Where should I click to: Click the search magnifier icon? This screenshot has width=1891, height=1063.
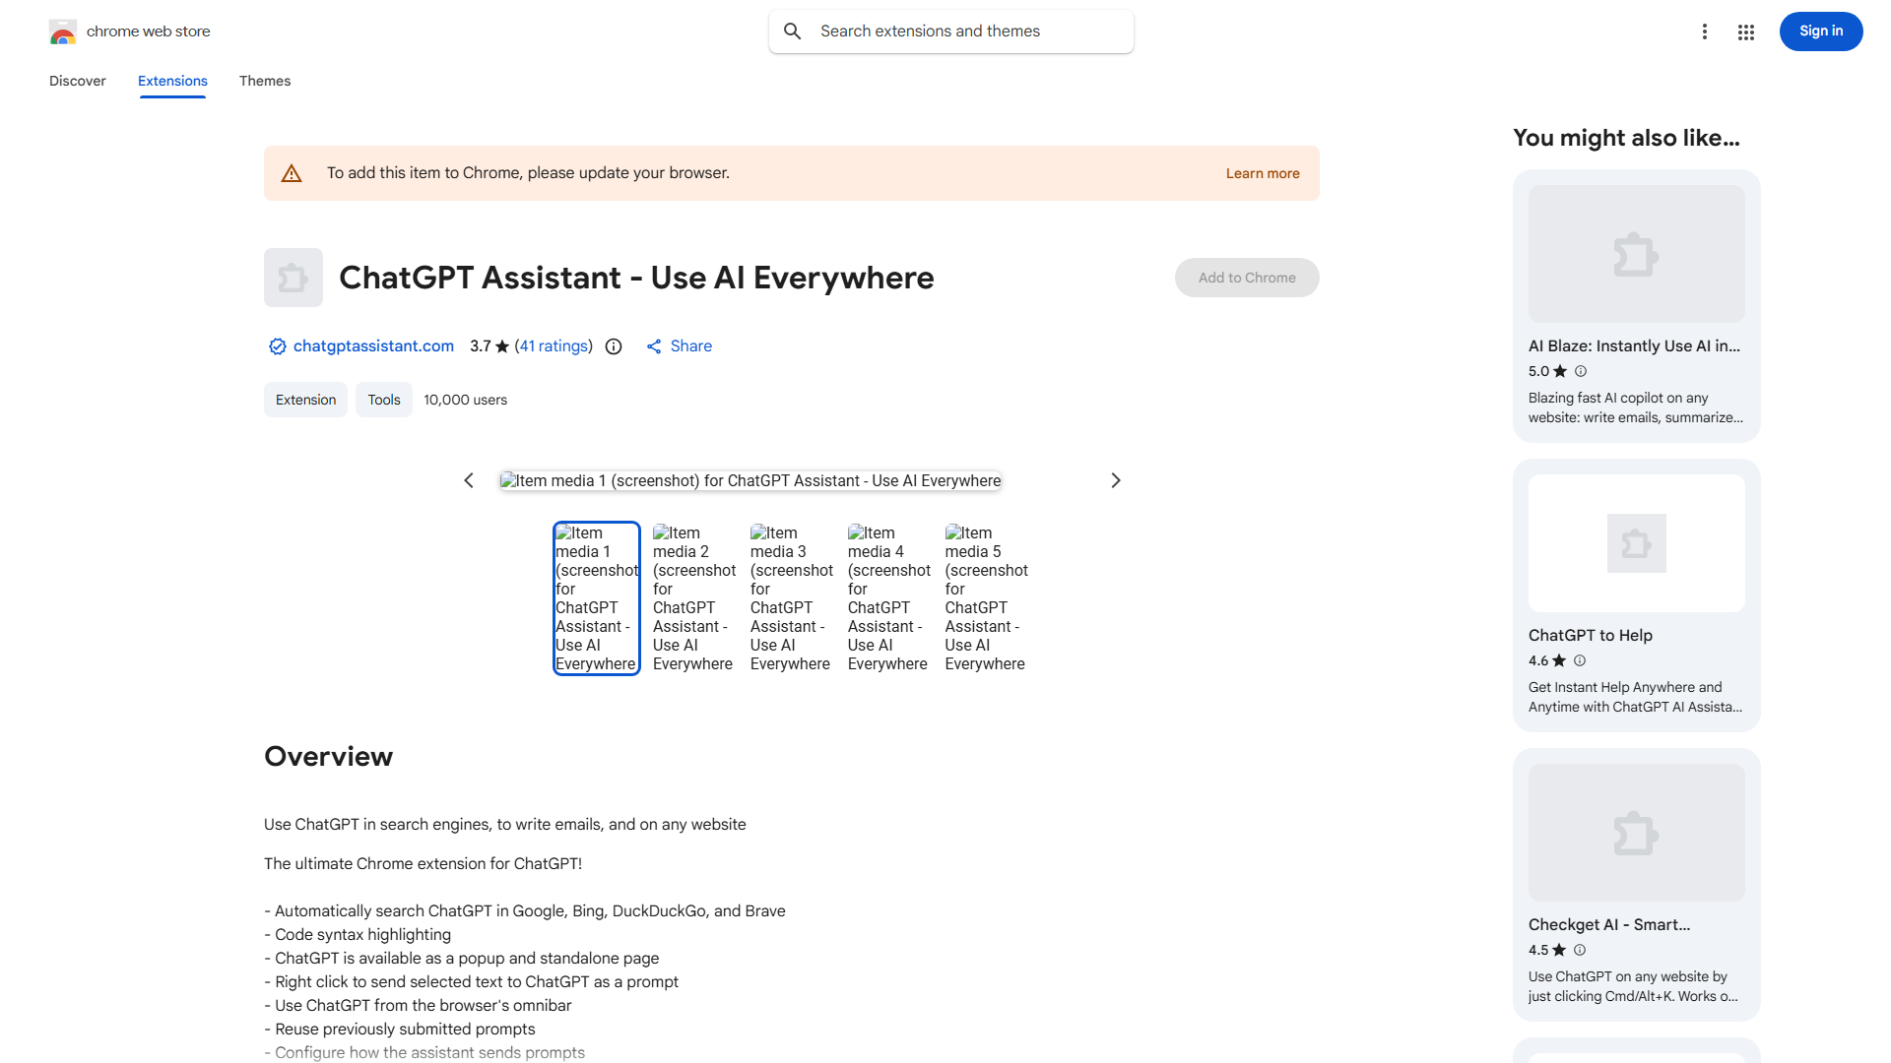[x=793, y=31]
